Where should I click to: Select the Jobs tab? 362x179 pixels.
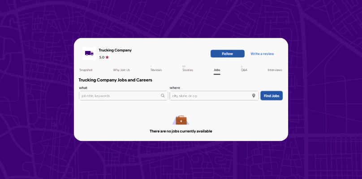click(x=217, y=70)
